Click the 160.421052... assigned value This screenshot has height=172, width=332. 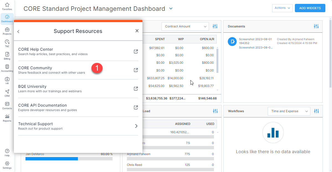pos(180,132)
